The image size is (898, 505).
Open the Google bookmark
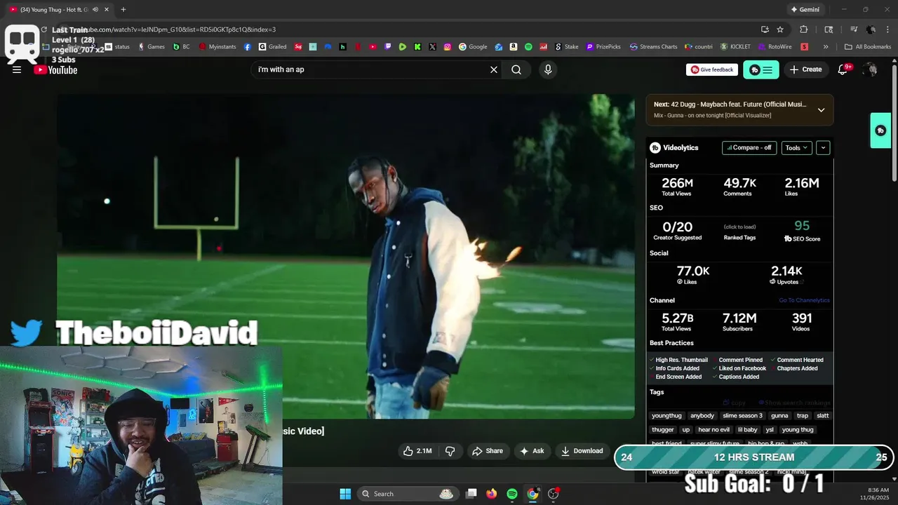[x=474, y=47]
